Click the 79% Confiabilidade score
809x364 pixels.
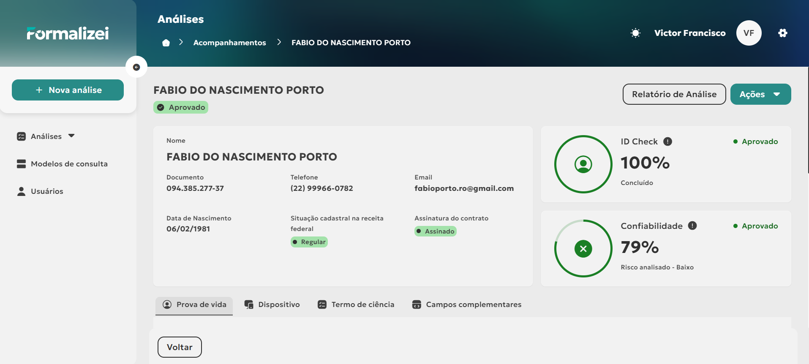coord(640,247)
